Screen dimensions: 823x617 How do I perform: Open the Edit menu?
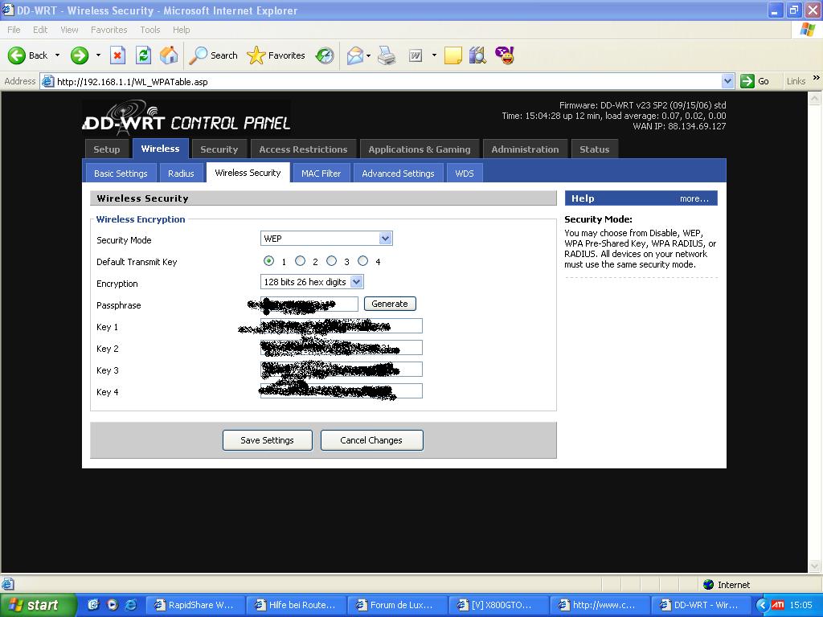point(40,30)
